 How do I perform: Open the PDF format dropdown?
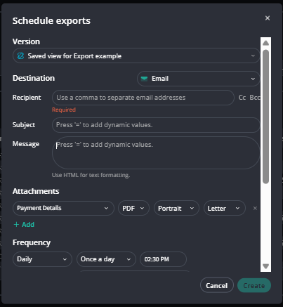click(x=133, y=208)
